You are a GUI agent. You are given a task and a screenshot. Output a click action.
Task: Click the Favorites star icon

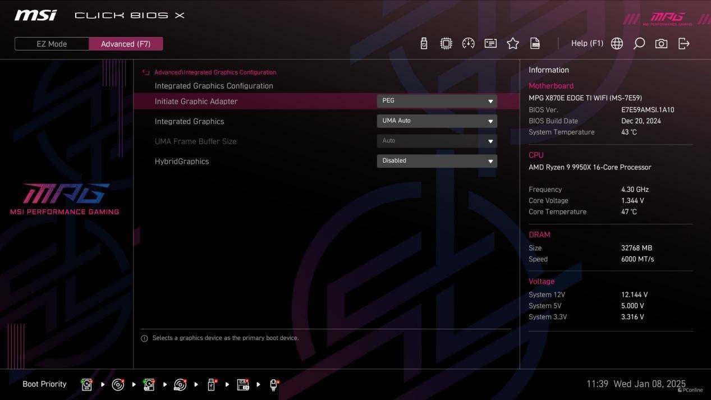click(513, 44)
